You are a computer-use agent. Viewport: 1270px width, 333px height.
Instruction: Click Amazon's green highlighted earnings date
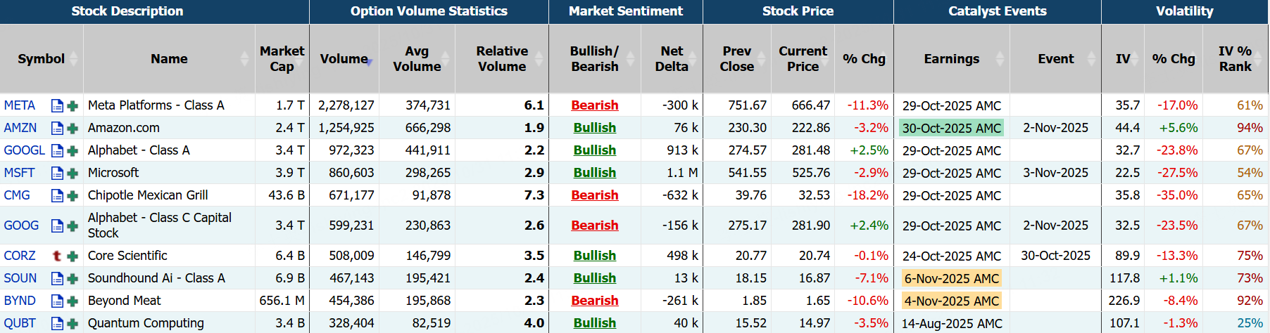pyautogui.click(x=951, y=128)
